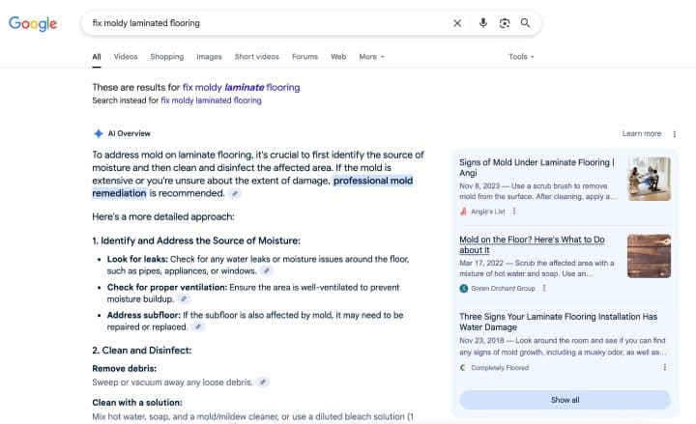Start voice search with the microphone icon
Image resolution: width=696 pixels, height=424 pixels.
pyautogui.click(x=483, y=23)
